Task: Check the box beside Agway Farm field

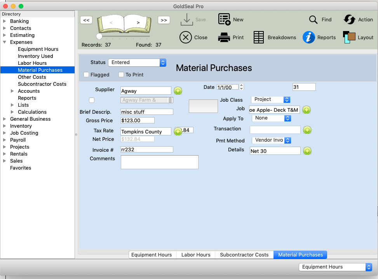Action: click(x=92, y=100)
